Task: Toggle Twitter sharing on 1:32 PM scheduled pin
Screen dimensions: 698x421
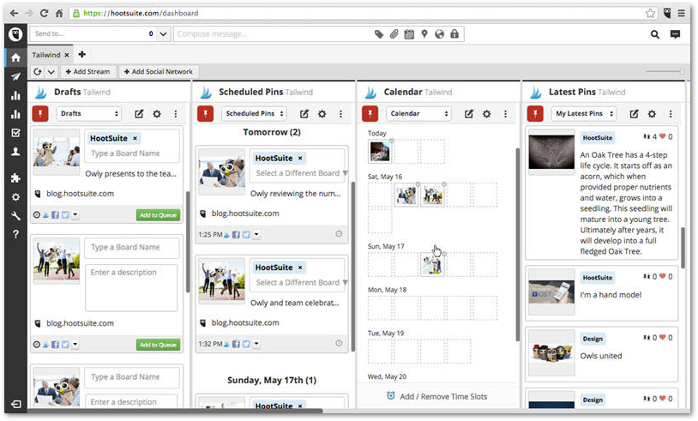Action: 246,344
